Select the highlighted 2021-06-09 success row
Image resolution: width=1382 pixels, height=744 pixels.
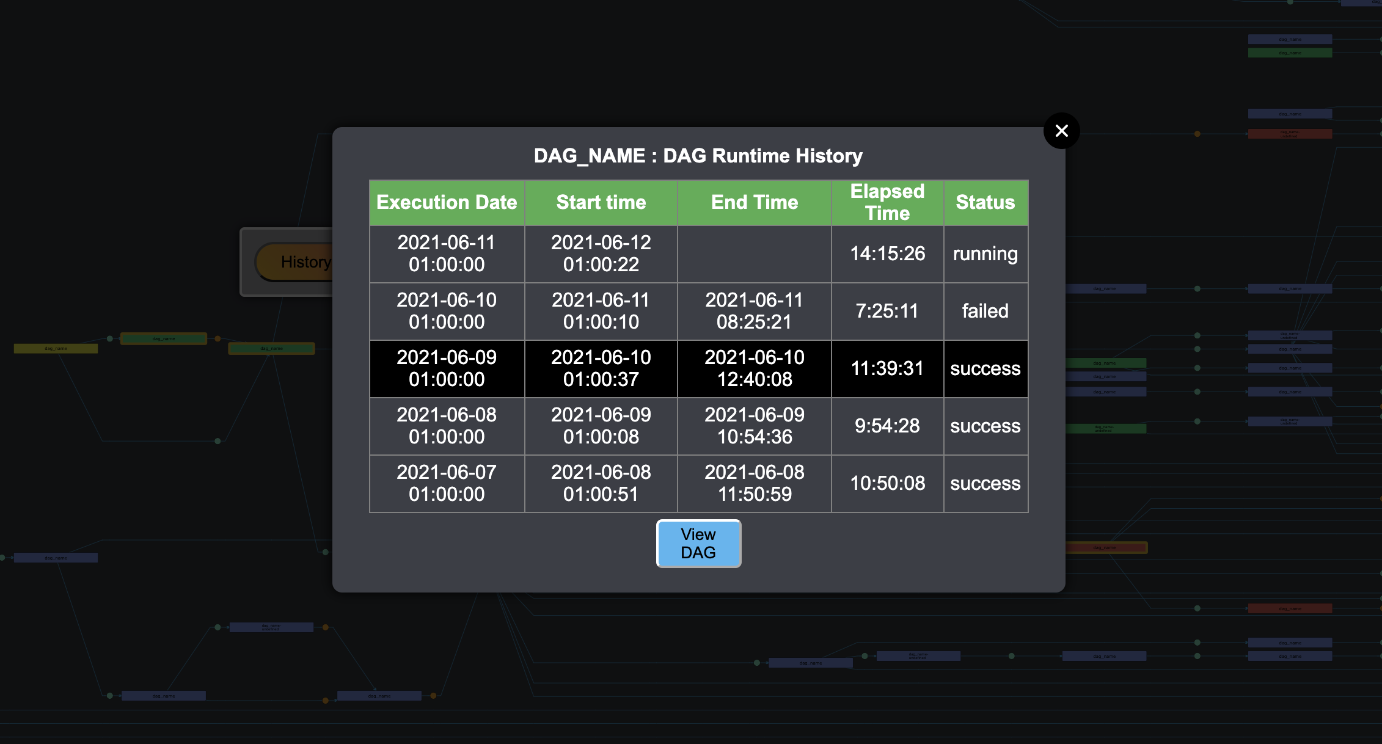pyautogui.click(x=698, y=368)
